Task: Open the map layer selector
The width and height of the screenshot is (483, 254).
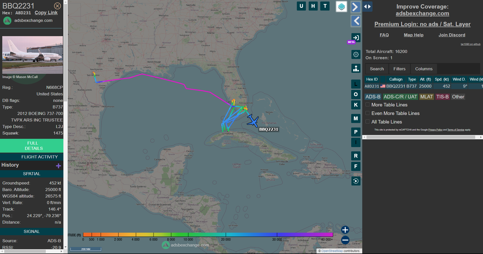Action: click(341, 7)
